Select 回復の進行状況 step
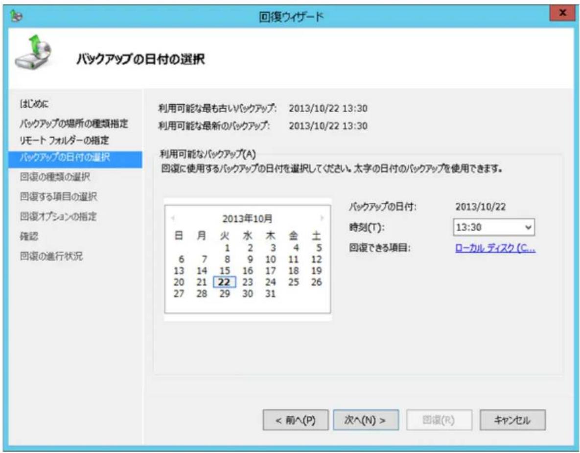The height and width of the screenshot is (453, 580). tap(51, 256)
